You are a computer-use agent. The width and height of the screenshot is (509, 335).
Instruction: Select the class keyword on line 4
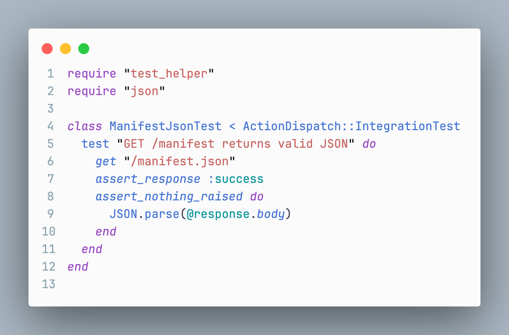pos(85,126)
